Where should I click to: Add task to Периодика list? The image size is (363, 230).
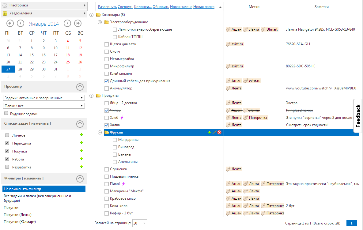pyautogui.click(x=81, y=143)
